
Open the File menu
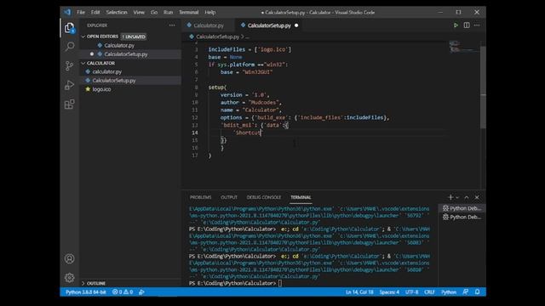81,12
